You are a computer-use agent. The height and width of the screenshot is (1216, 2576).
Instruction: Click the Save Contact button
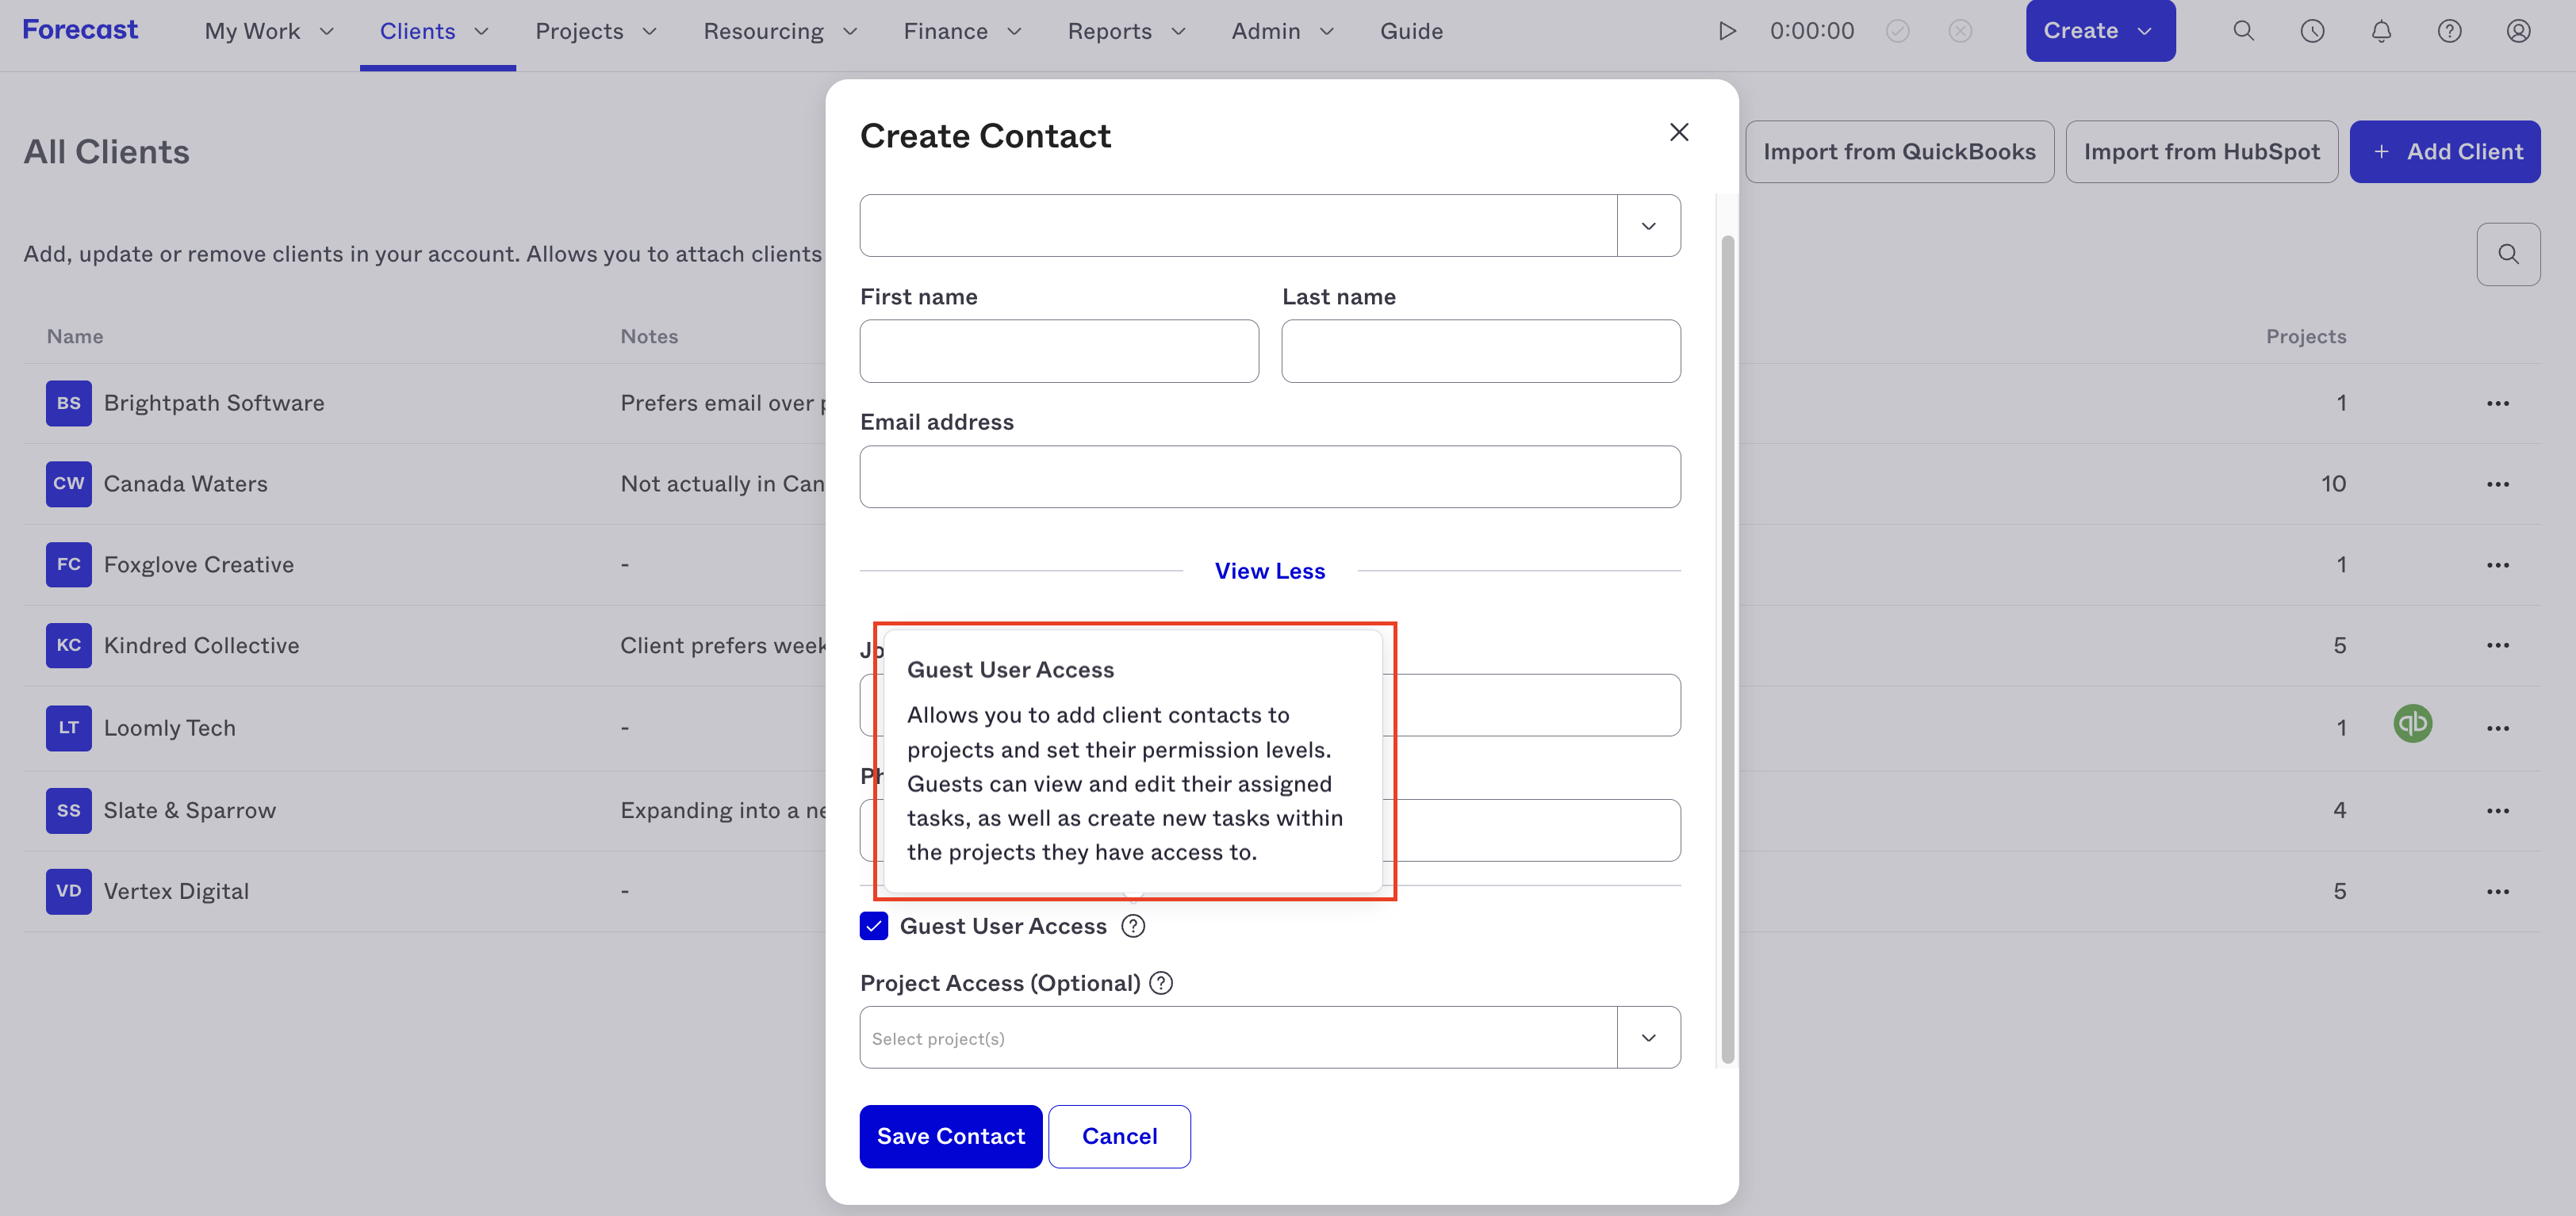pos(950,1136)
